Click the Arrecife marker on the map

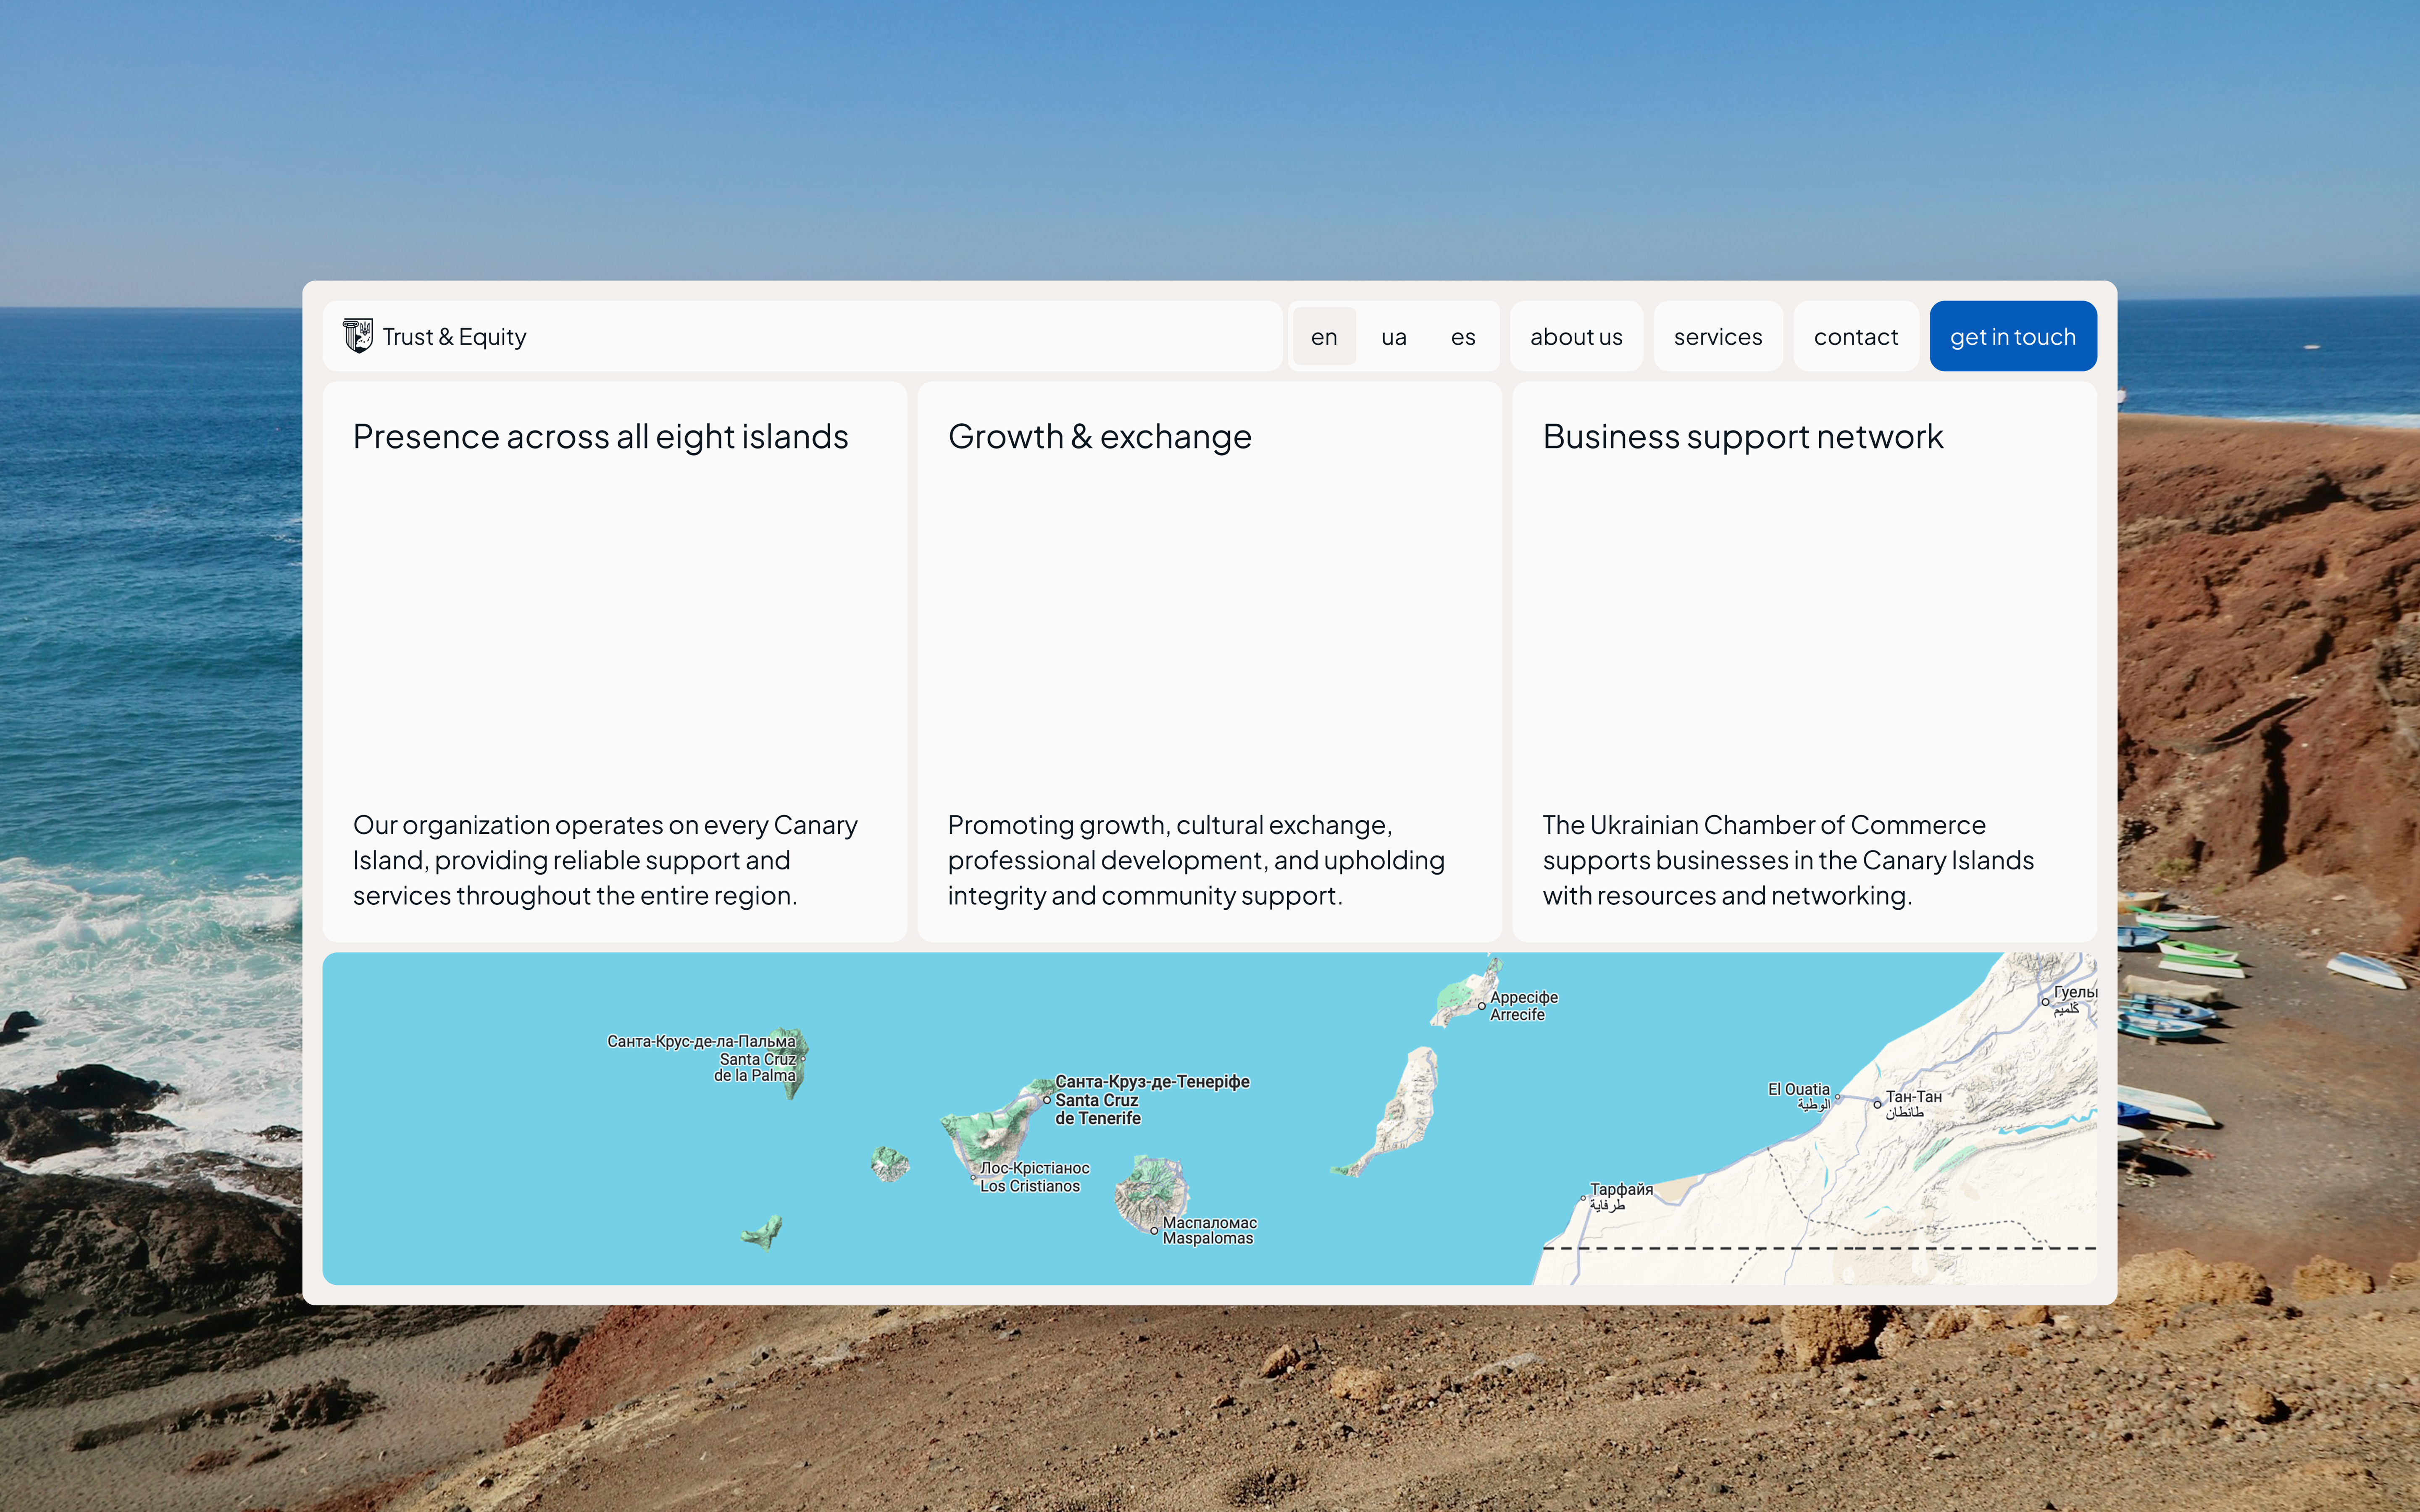point(1481,1006)
